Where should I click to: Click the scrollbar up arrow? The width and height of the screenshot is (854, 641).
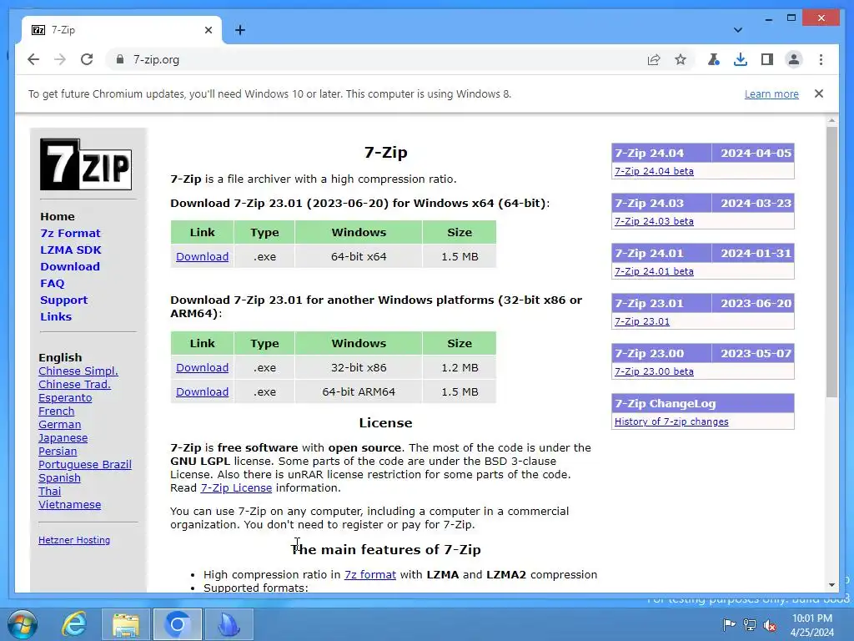pyautogui.click(x=831, y=120)
